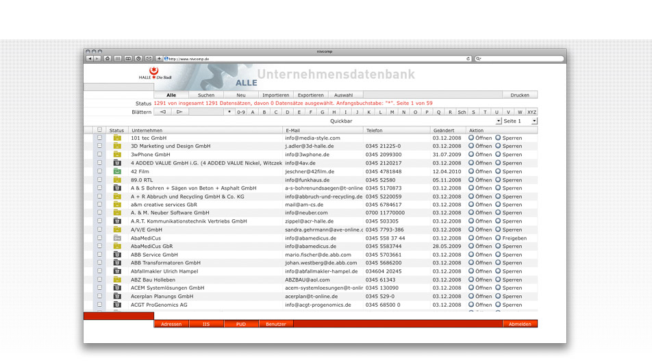Image resolution: width=652 pixels, height=363 pixels.
Task: Switch to the Suchen tab
Action: click(x=206, y=95)
